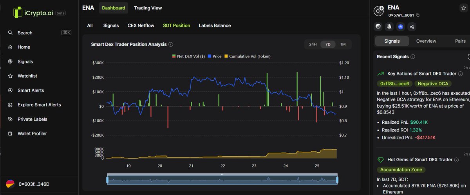
Task: Open the SDT Position tab
Action: pyautogui.click(x=177, y=25)
